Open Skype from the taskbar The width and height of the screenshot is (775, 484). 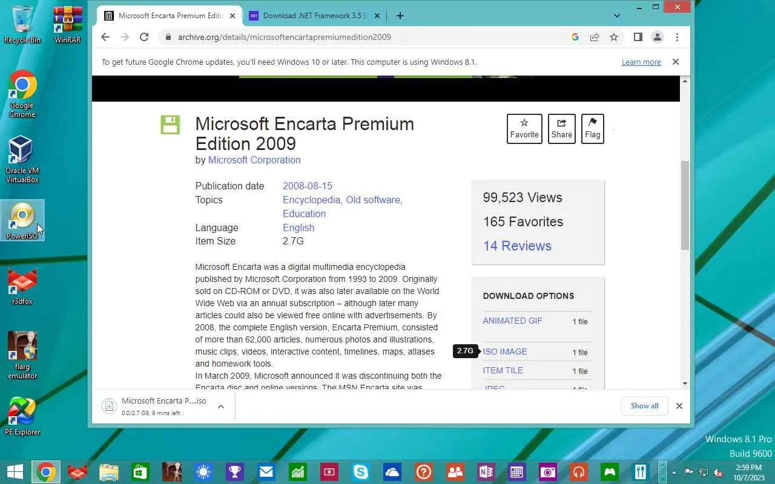click(x=361, y=472)
